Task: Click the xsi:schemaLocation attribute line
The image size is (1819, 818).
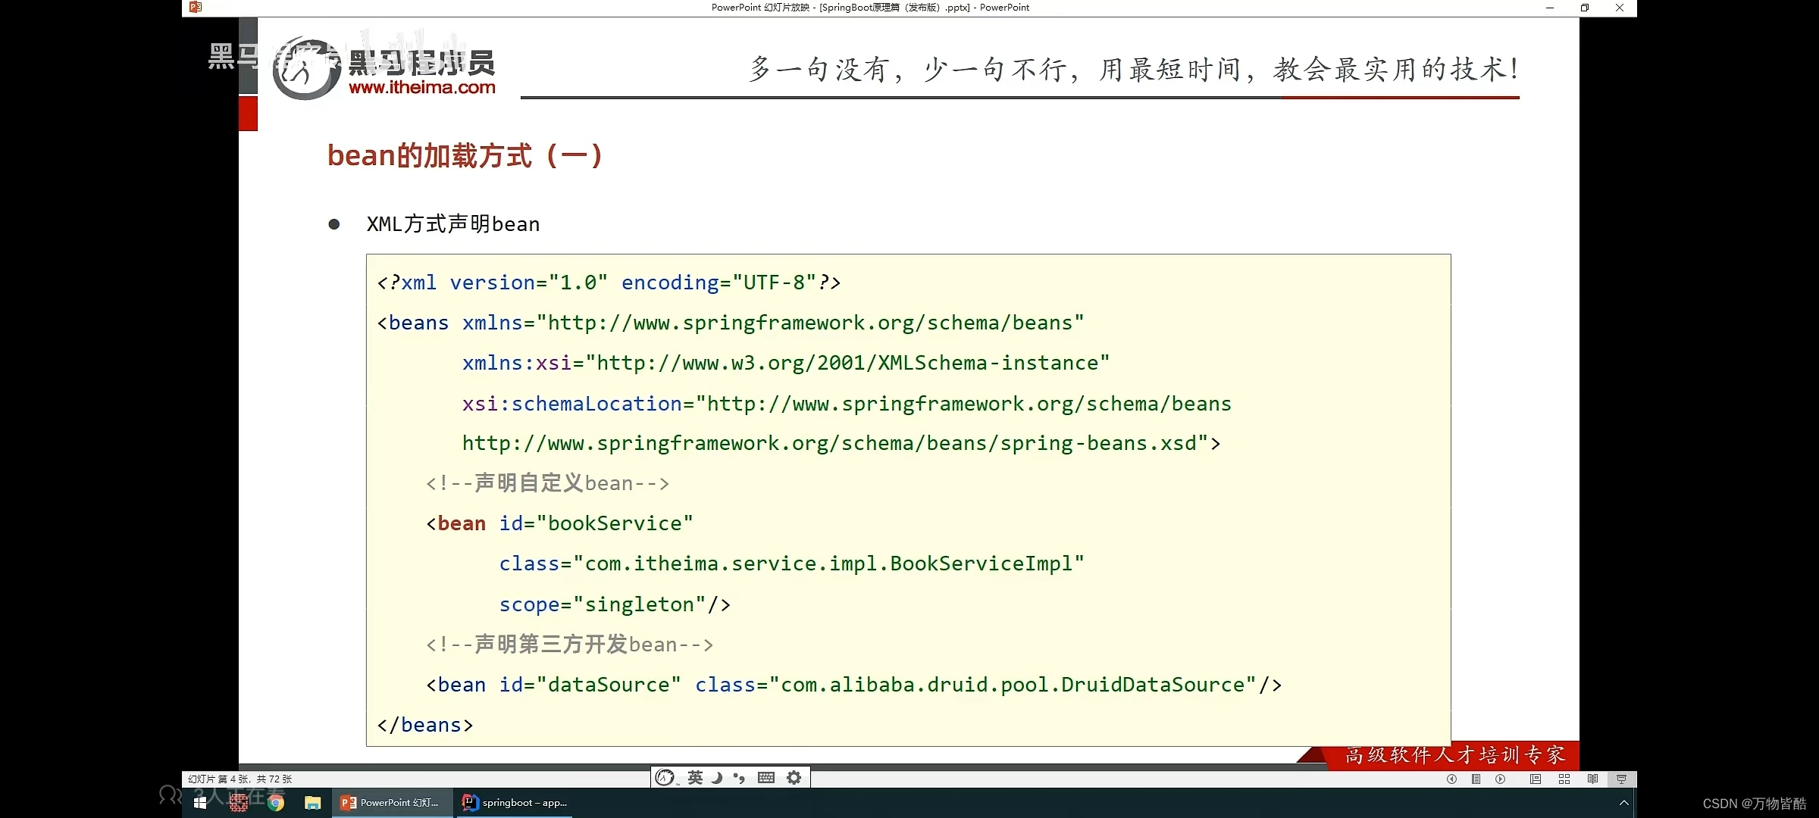Action: (x=847, y=404)
